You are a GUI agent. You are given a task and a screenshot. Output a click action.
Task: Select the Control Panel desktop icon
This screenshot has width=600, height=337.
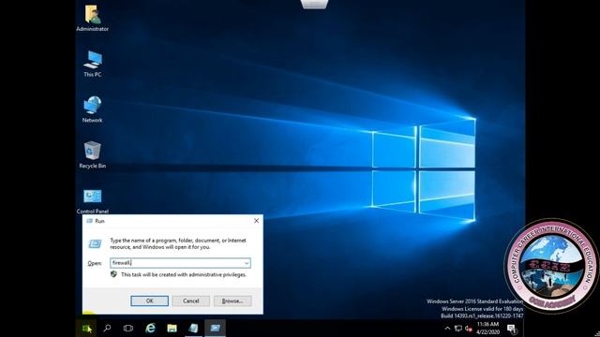point(93,200)
